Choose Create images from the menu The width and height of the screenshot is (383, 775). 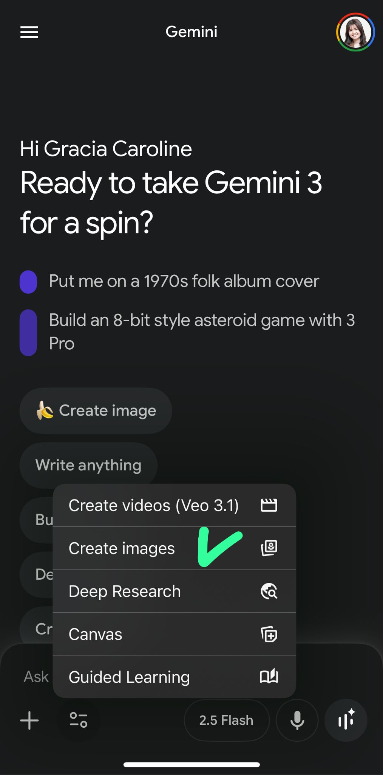(122, 548)
